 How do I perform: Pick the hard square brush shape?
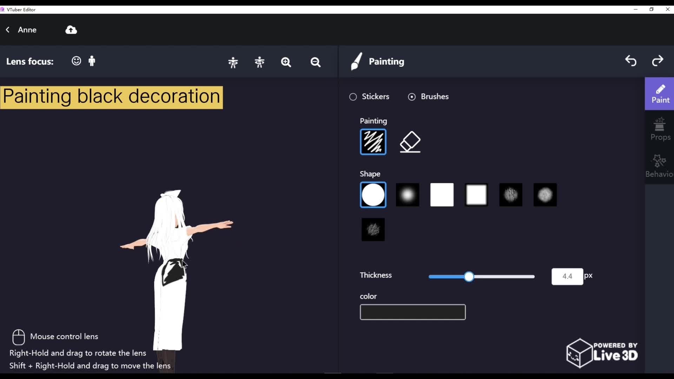pyautogui.click(x=442, y=195)
